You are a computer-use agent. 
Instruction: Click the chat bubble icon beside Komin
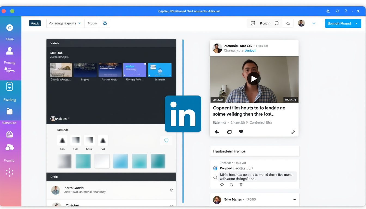(253, 23)
